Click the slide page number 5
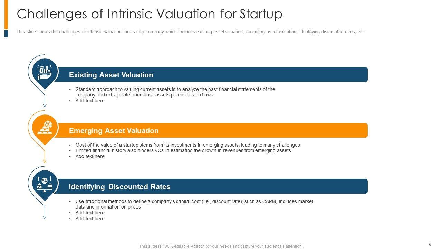The image size is (442, 249). (430, 245)
